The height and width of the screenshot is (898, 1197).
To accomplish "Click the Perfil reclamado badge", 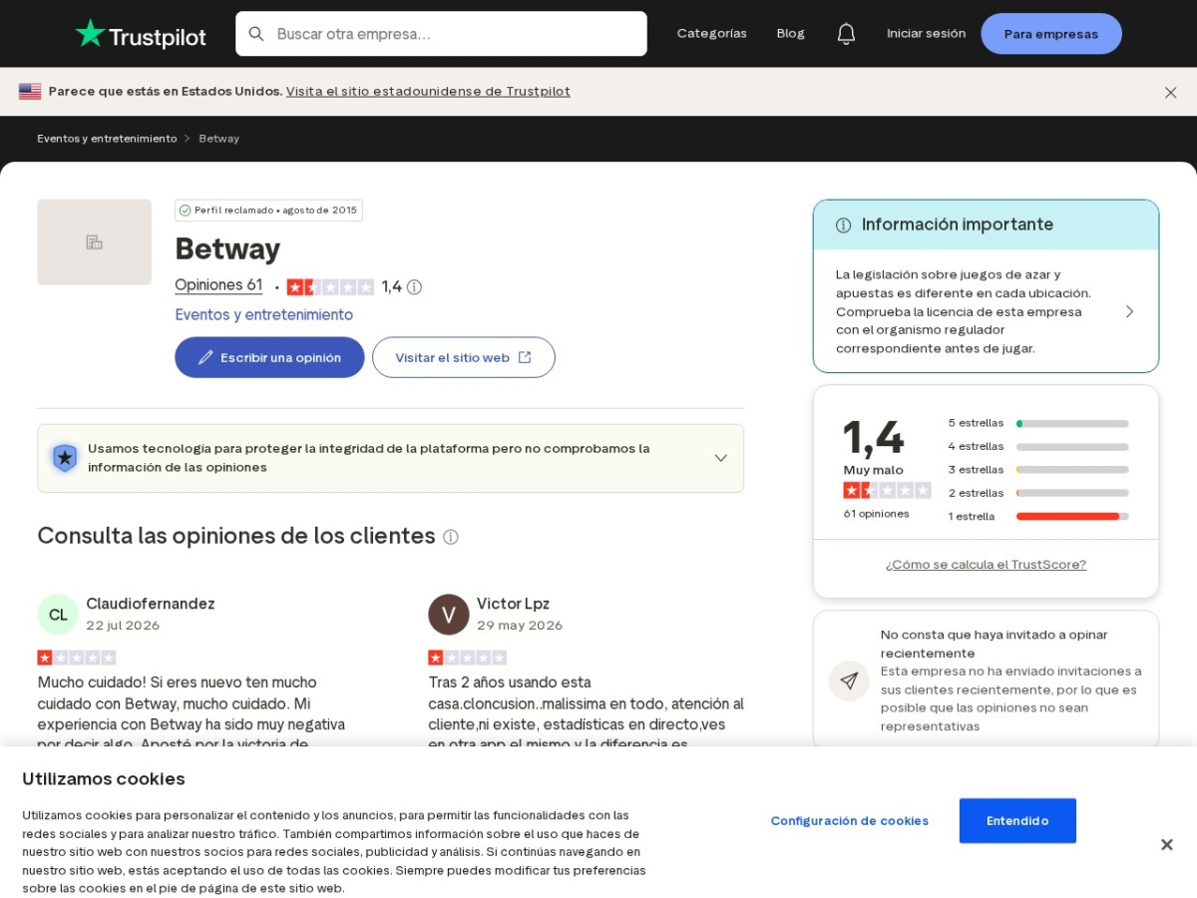I will coord(268,211).
